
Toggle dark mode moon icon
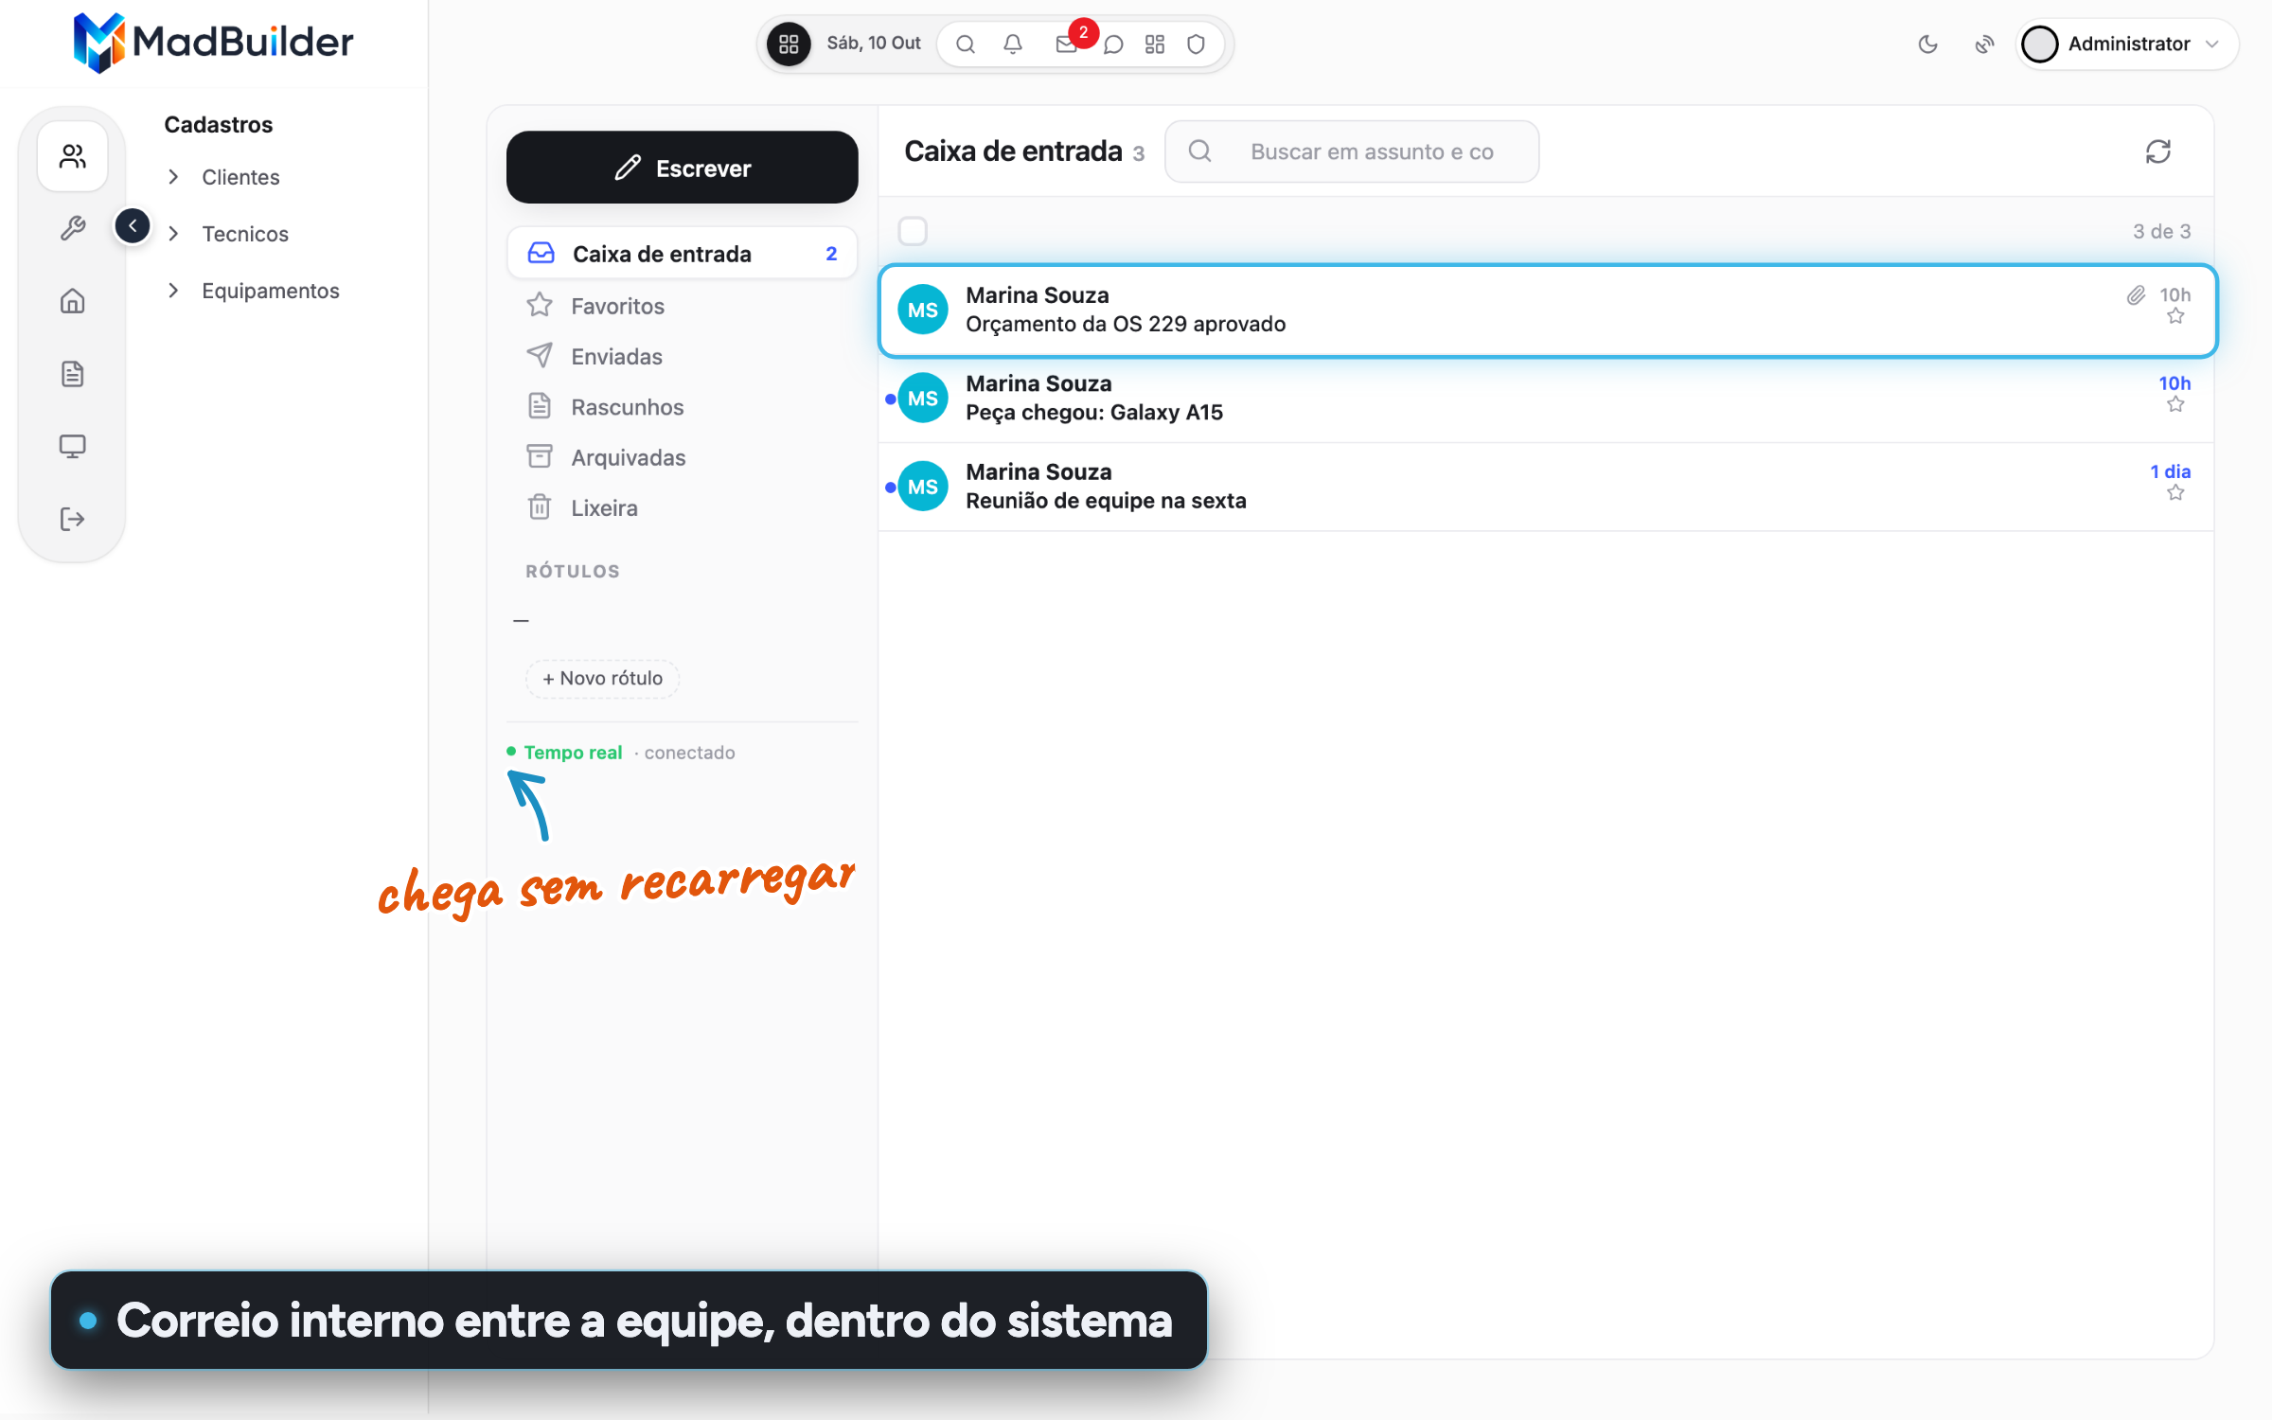(1928, 44)
